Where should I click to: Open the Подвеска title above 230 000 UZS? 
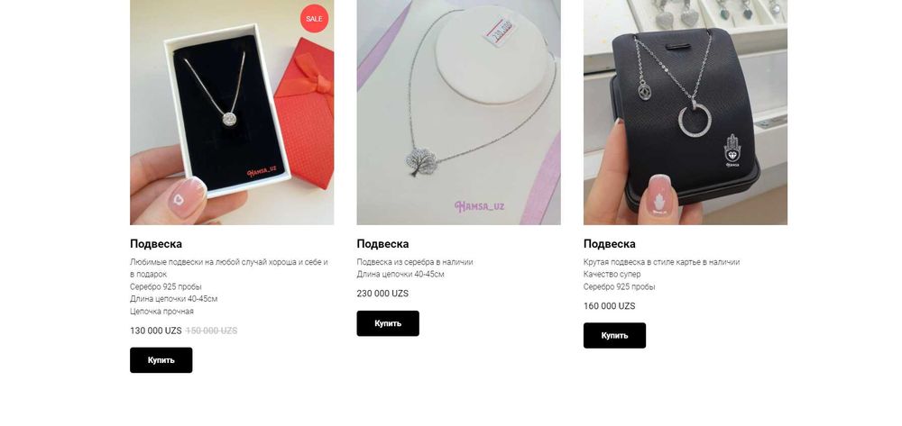pos(382,243)
